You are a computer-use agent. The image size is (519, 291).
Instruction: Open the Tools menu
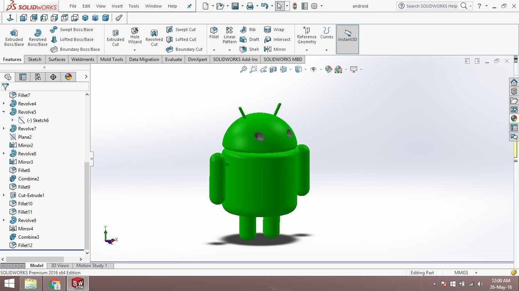pyautogui.click(x=134, y=6)
